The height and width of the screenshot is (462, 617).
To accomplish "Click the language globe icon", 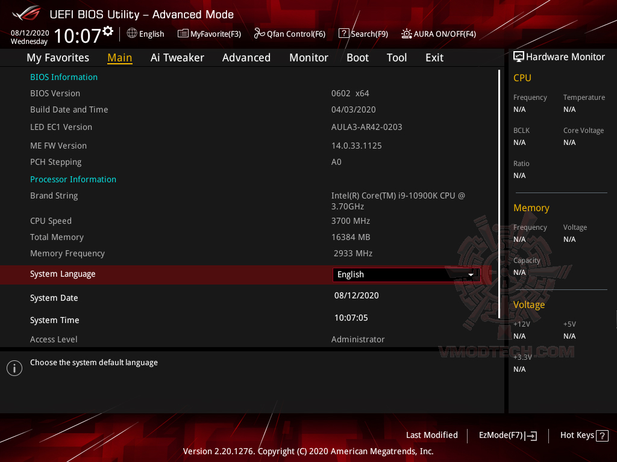I will coord(132,34).
